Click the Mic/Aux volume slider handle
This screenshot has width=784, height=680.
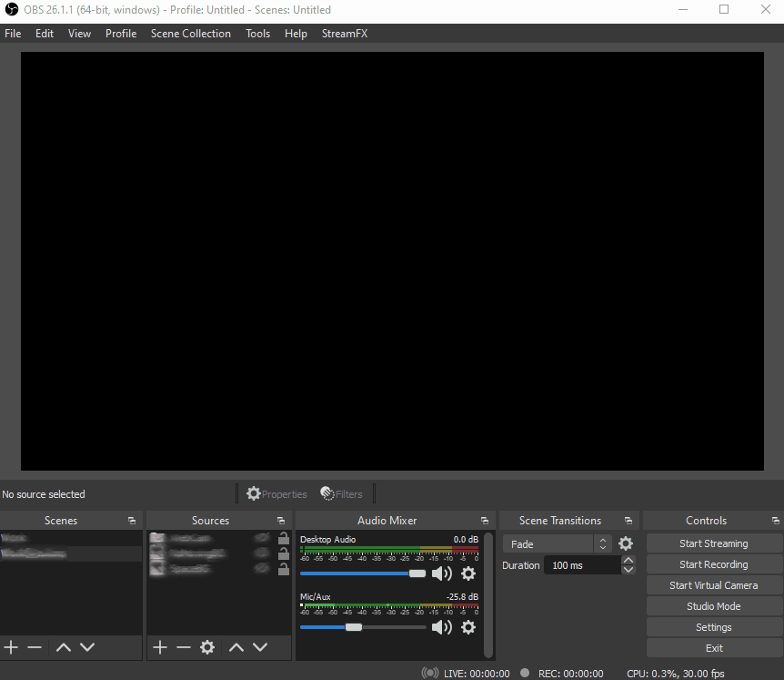point(354,627)
